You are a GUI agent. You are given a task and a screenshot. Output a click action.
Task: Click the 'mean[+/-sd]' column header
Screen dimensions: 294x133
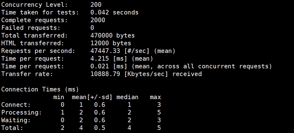(92, 97)
